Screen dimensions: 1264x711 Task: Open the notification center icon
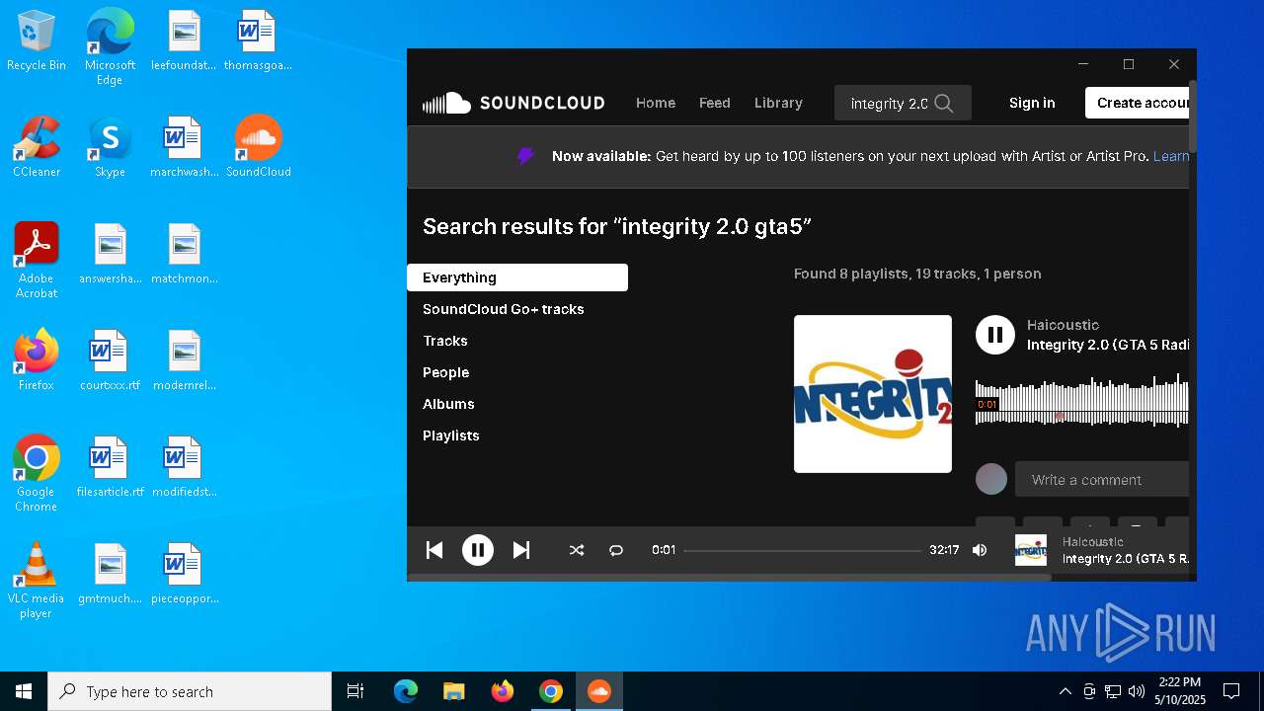point(1231,691)
